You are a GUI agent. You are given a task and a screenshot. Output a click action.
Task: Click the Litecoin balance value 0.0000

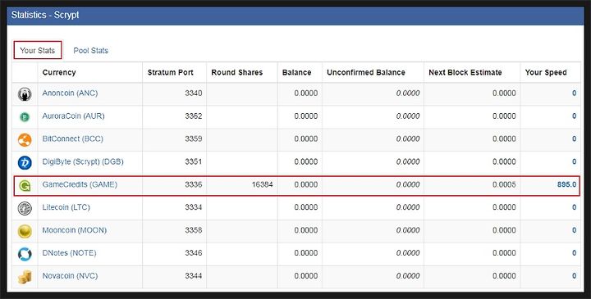pyautogui.click(x=305, y=207)
